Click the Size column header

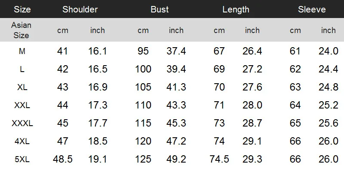(x=22, y=9)
